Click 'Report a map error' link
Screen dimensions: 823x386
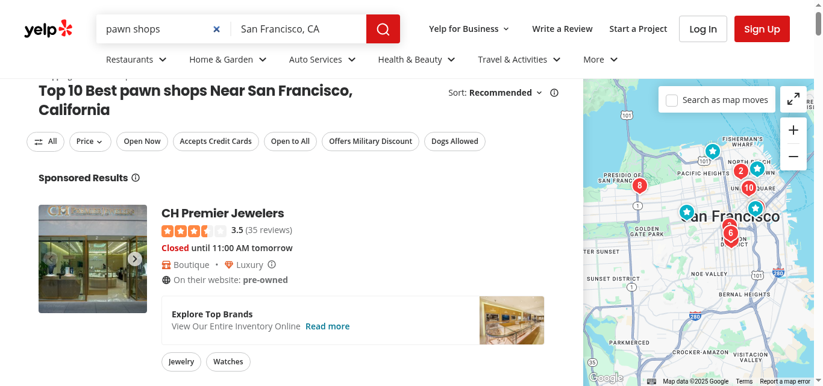pyautogui.click(x=785, y=381)
